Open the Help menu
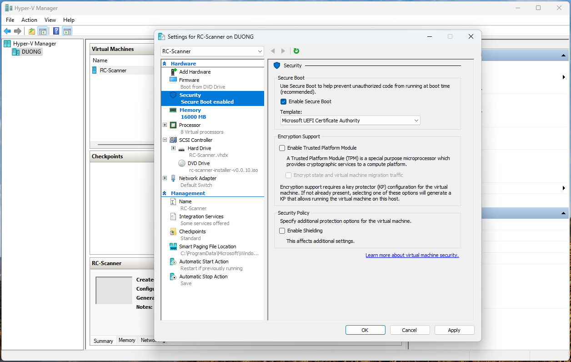Image resolution: width=571 pixels, height=362 pixels. [69, 20]
